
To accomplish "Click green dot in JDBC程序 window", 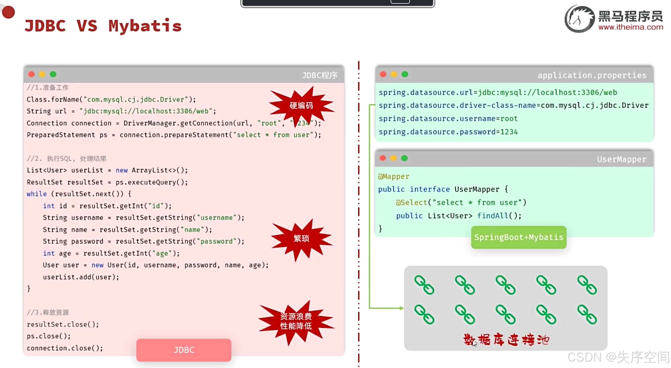I will point(53,74).
